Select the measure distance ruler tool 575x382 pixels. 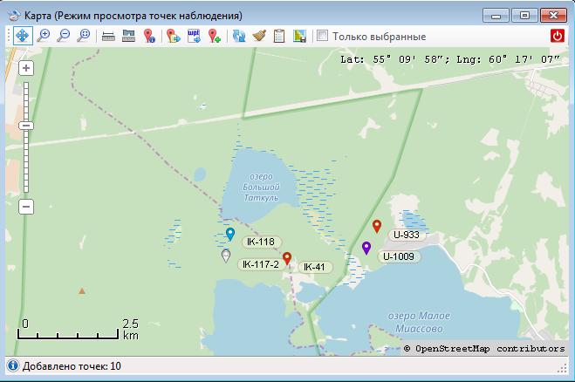108,36
